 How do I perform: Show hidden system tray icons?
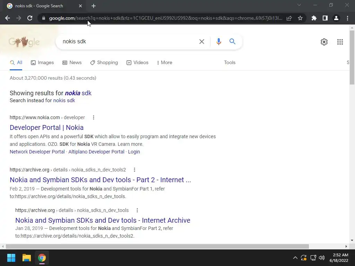click(295, 258)
